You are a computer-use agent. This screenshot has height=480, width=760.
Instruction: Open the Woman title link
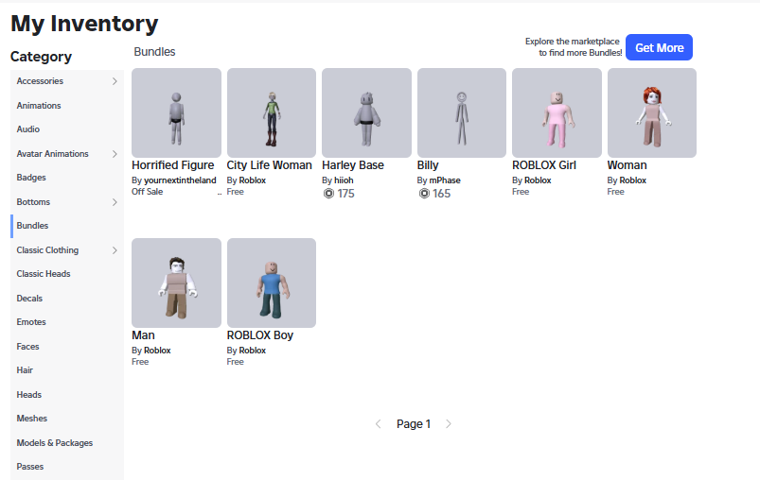(627, 165)
